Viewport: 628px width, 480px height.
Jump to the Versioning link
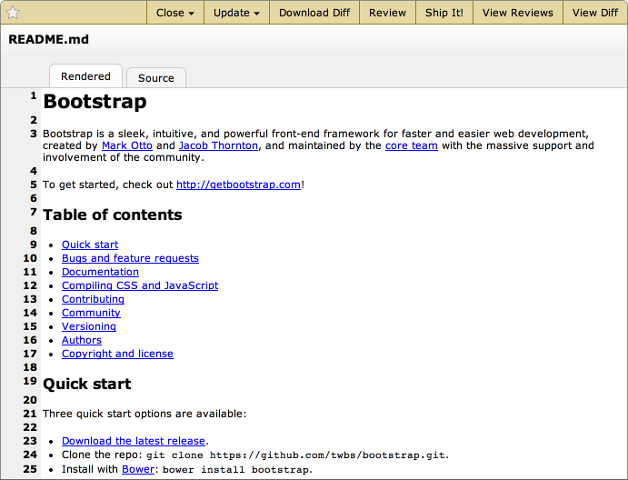point(89,326)
